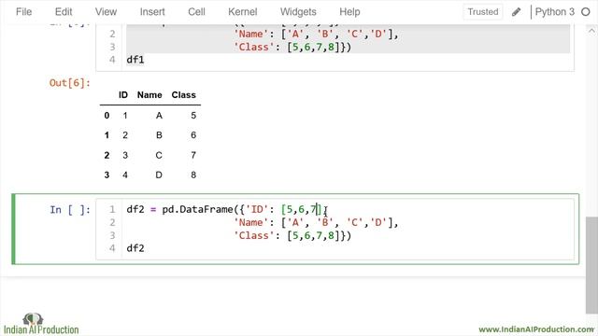598x336 pixels.
Task: Click line number 4 in df2 cell
Action: click(x=112, y=248)
